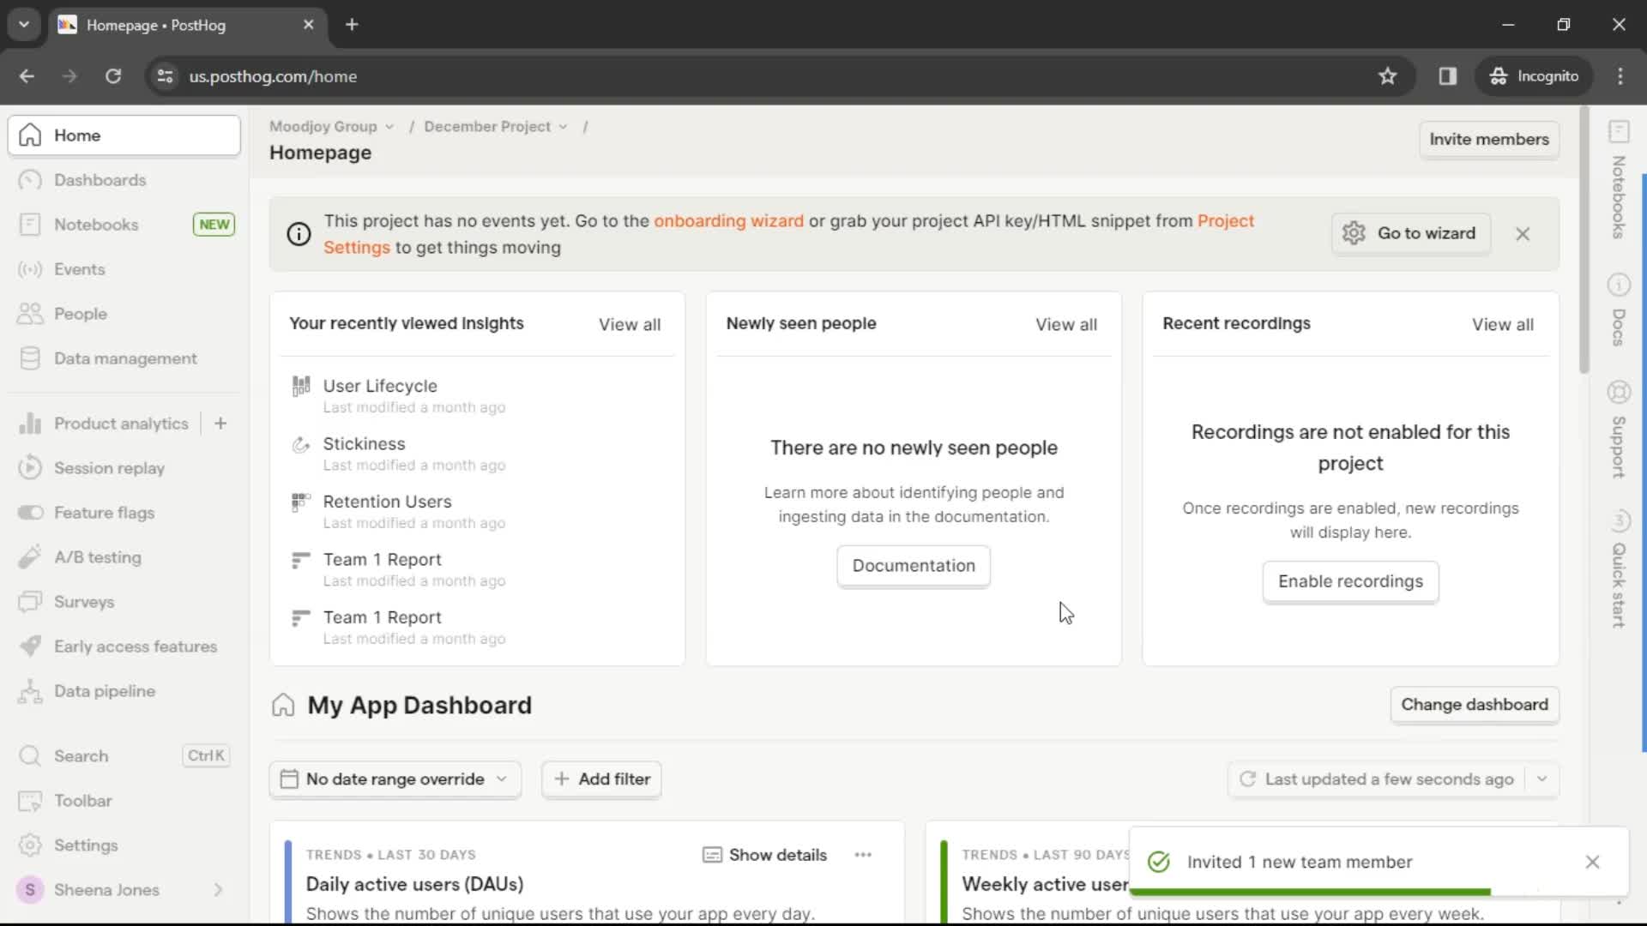Click the Documentation button
Screen dimensions: 1647x926
coord(914,566)
